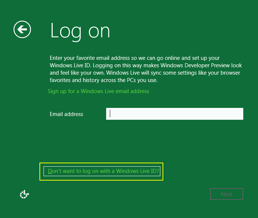Click the paragraph starting "Enter your favorite email"
258x218 pixels.
click(146, 69)
